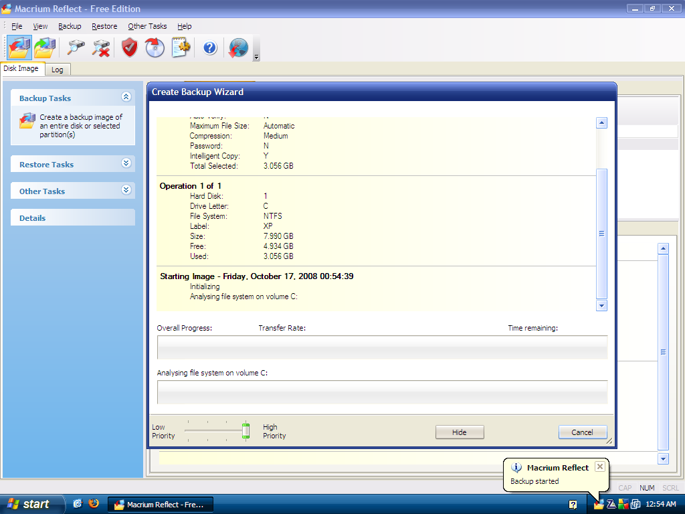Click the multicolored security shield tray icon
This screenshot has height=514, width=685.
(x=623, y=505)
